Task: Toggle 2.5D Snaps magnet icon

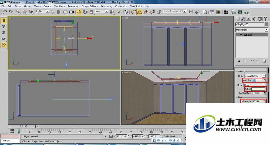Action: (133, 12)
